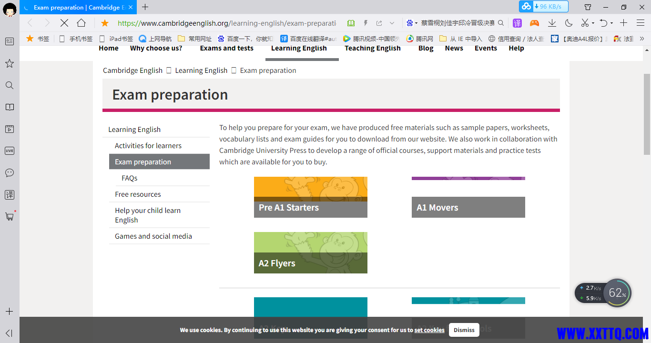The image size is (651, 343).
Task: Open the Home navigation menu item
Action: pos(109,48)
